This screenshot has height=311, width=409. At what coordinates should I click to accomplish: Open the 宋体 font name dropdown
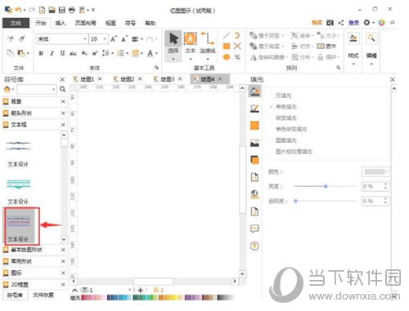pyautogui.click(x=85, y=39)
